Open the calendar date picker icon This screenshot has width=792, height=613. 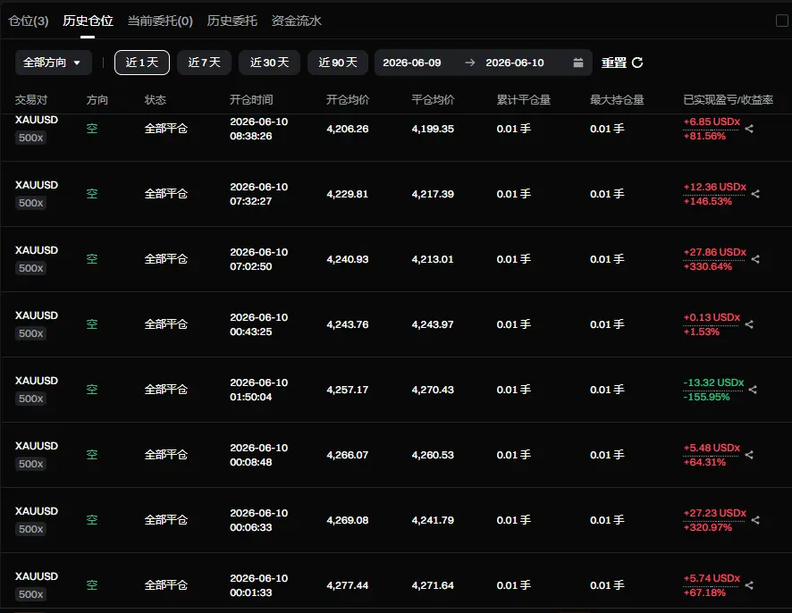[578, 63]
